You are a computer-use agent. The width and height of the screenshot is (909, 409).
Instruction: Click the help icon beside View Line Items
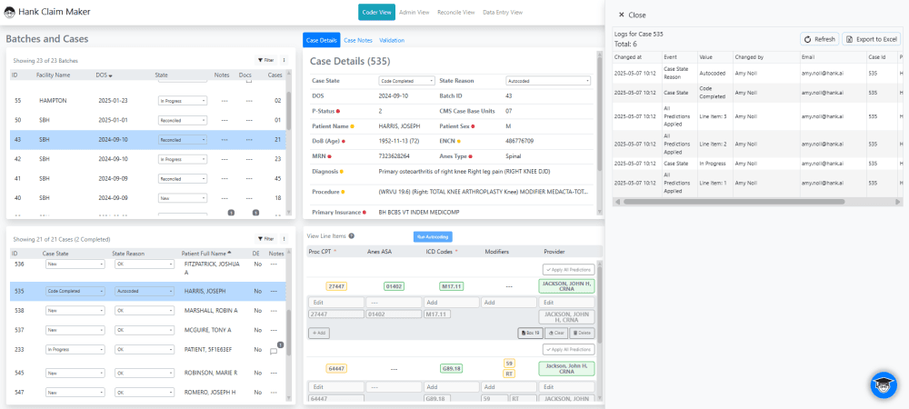coord(352,235)
